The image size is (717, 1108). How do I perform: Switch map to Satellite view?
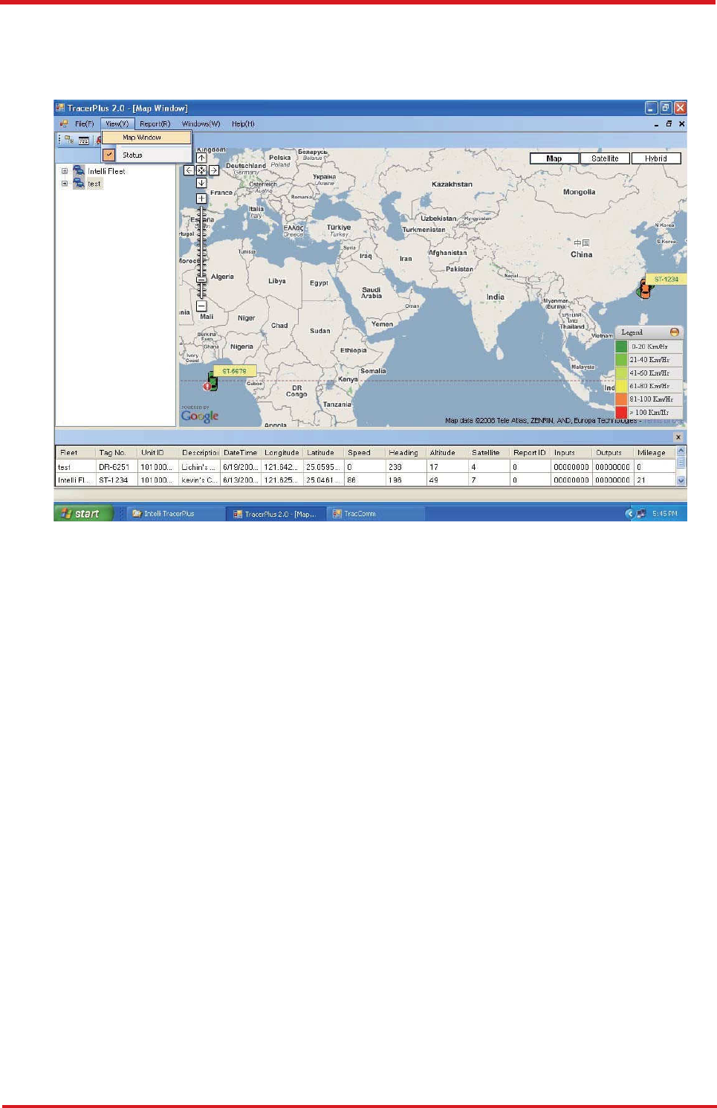[x=605, y=158]
